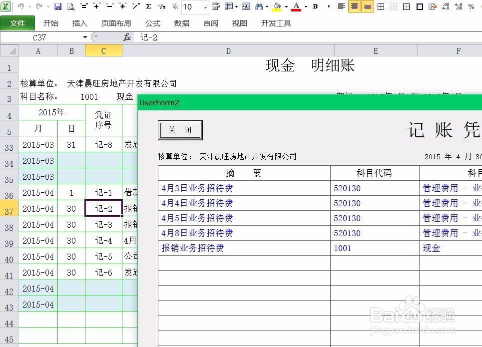Click the Undo icon

(20, 6)
